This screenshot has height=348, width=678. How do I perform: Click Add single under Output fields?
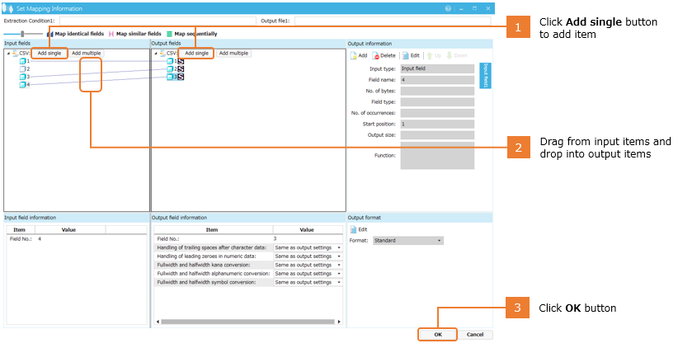click(x=196, y=53)
